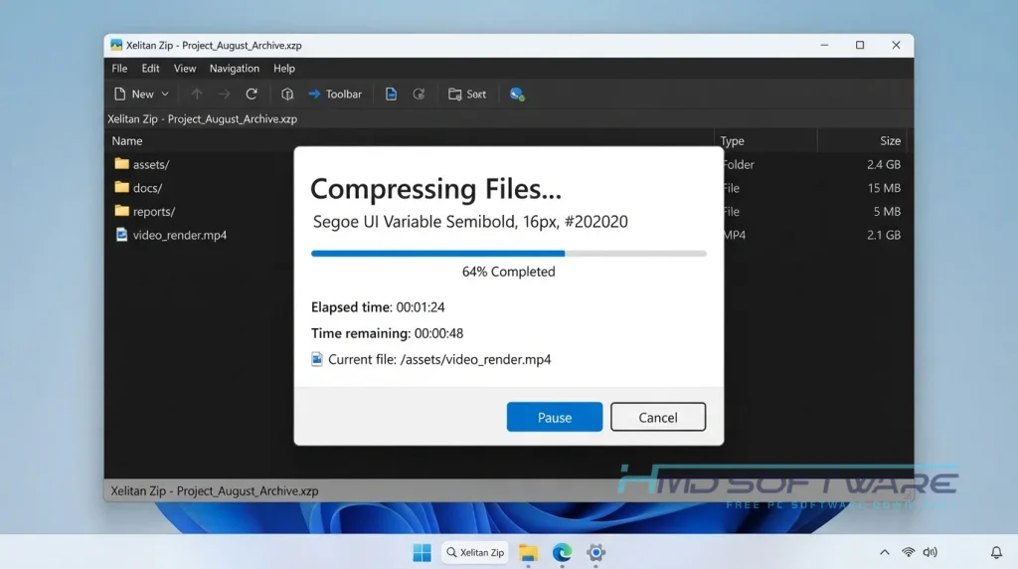Click the docs/ folder icon
This screenshot has height=569, width=1018.
click(x=121, y=187)
